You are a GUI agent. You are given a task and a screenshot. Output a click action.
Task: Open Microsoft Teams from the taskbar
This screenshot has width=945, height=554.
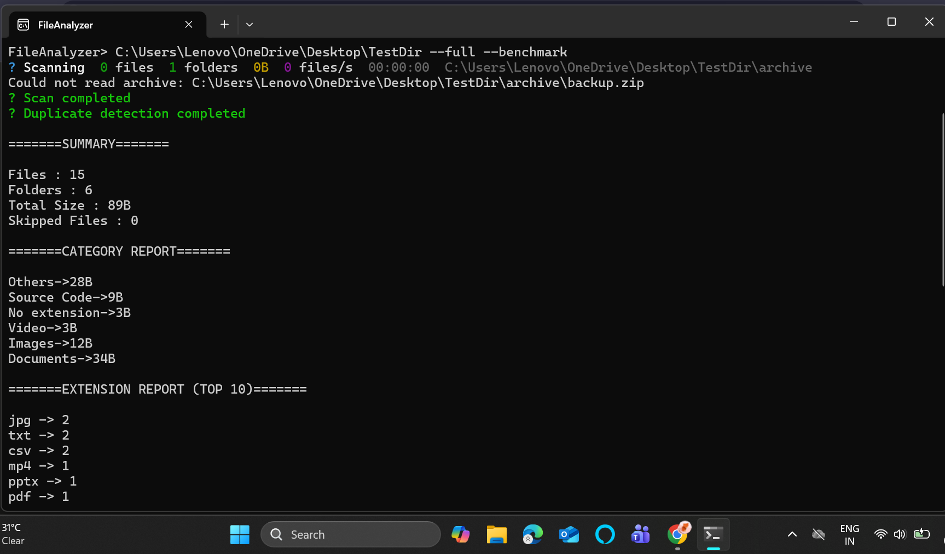(x=641, y=534)
